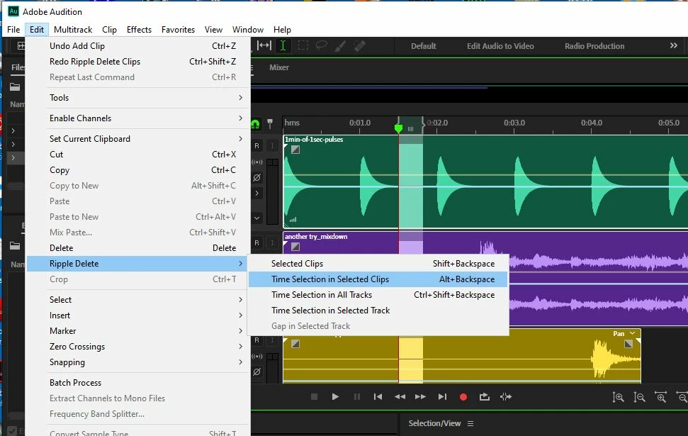Select the Lasso Selection tool

coord(322,45)
